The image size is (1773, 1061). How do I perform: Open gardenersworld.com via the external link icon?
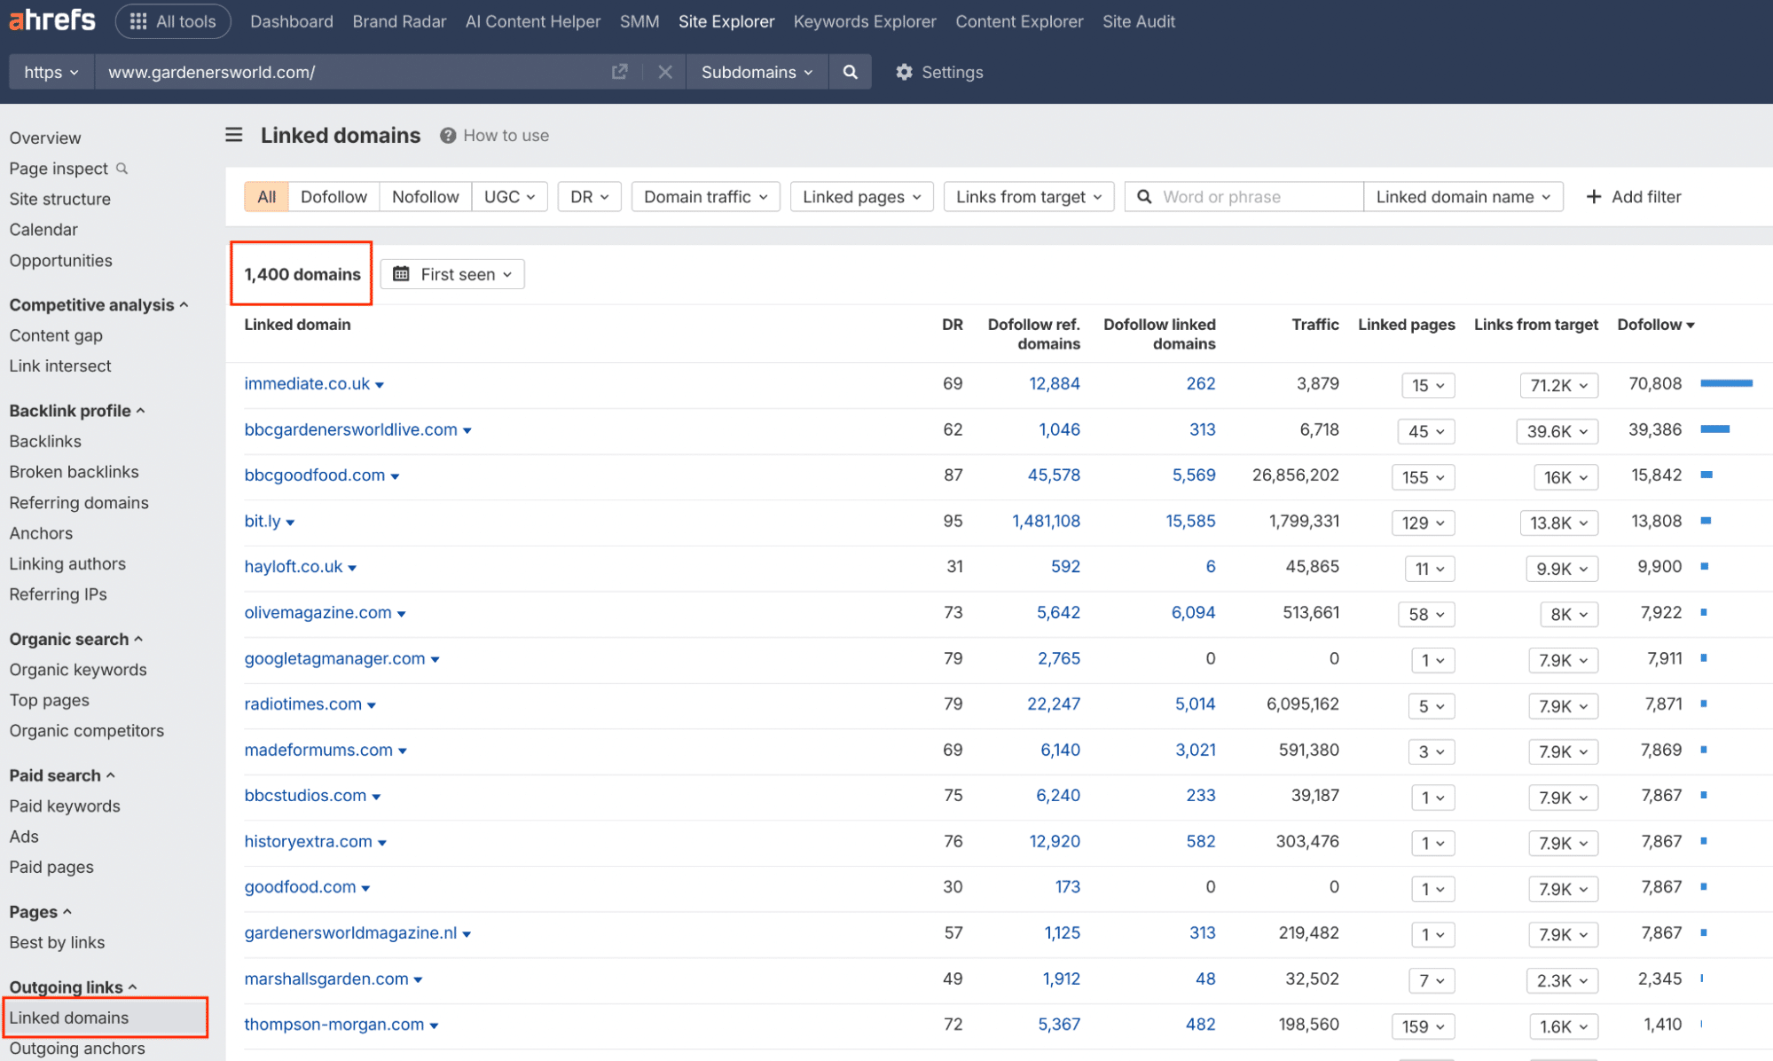[619, 72]
